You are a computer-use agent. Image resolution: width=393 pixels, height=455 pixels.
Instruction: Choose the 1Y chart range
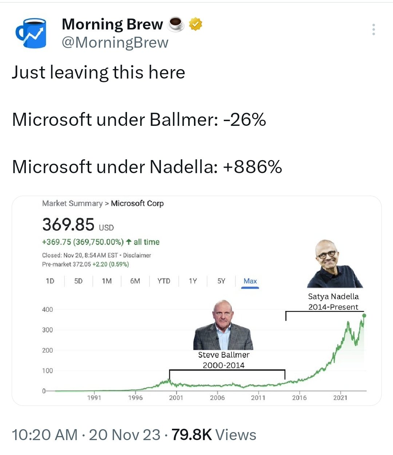coord(193,281)
